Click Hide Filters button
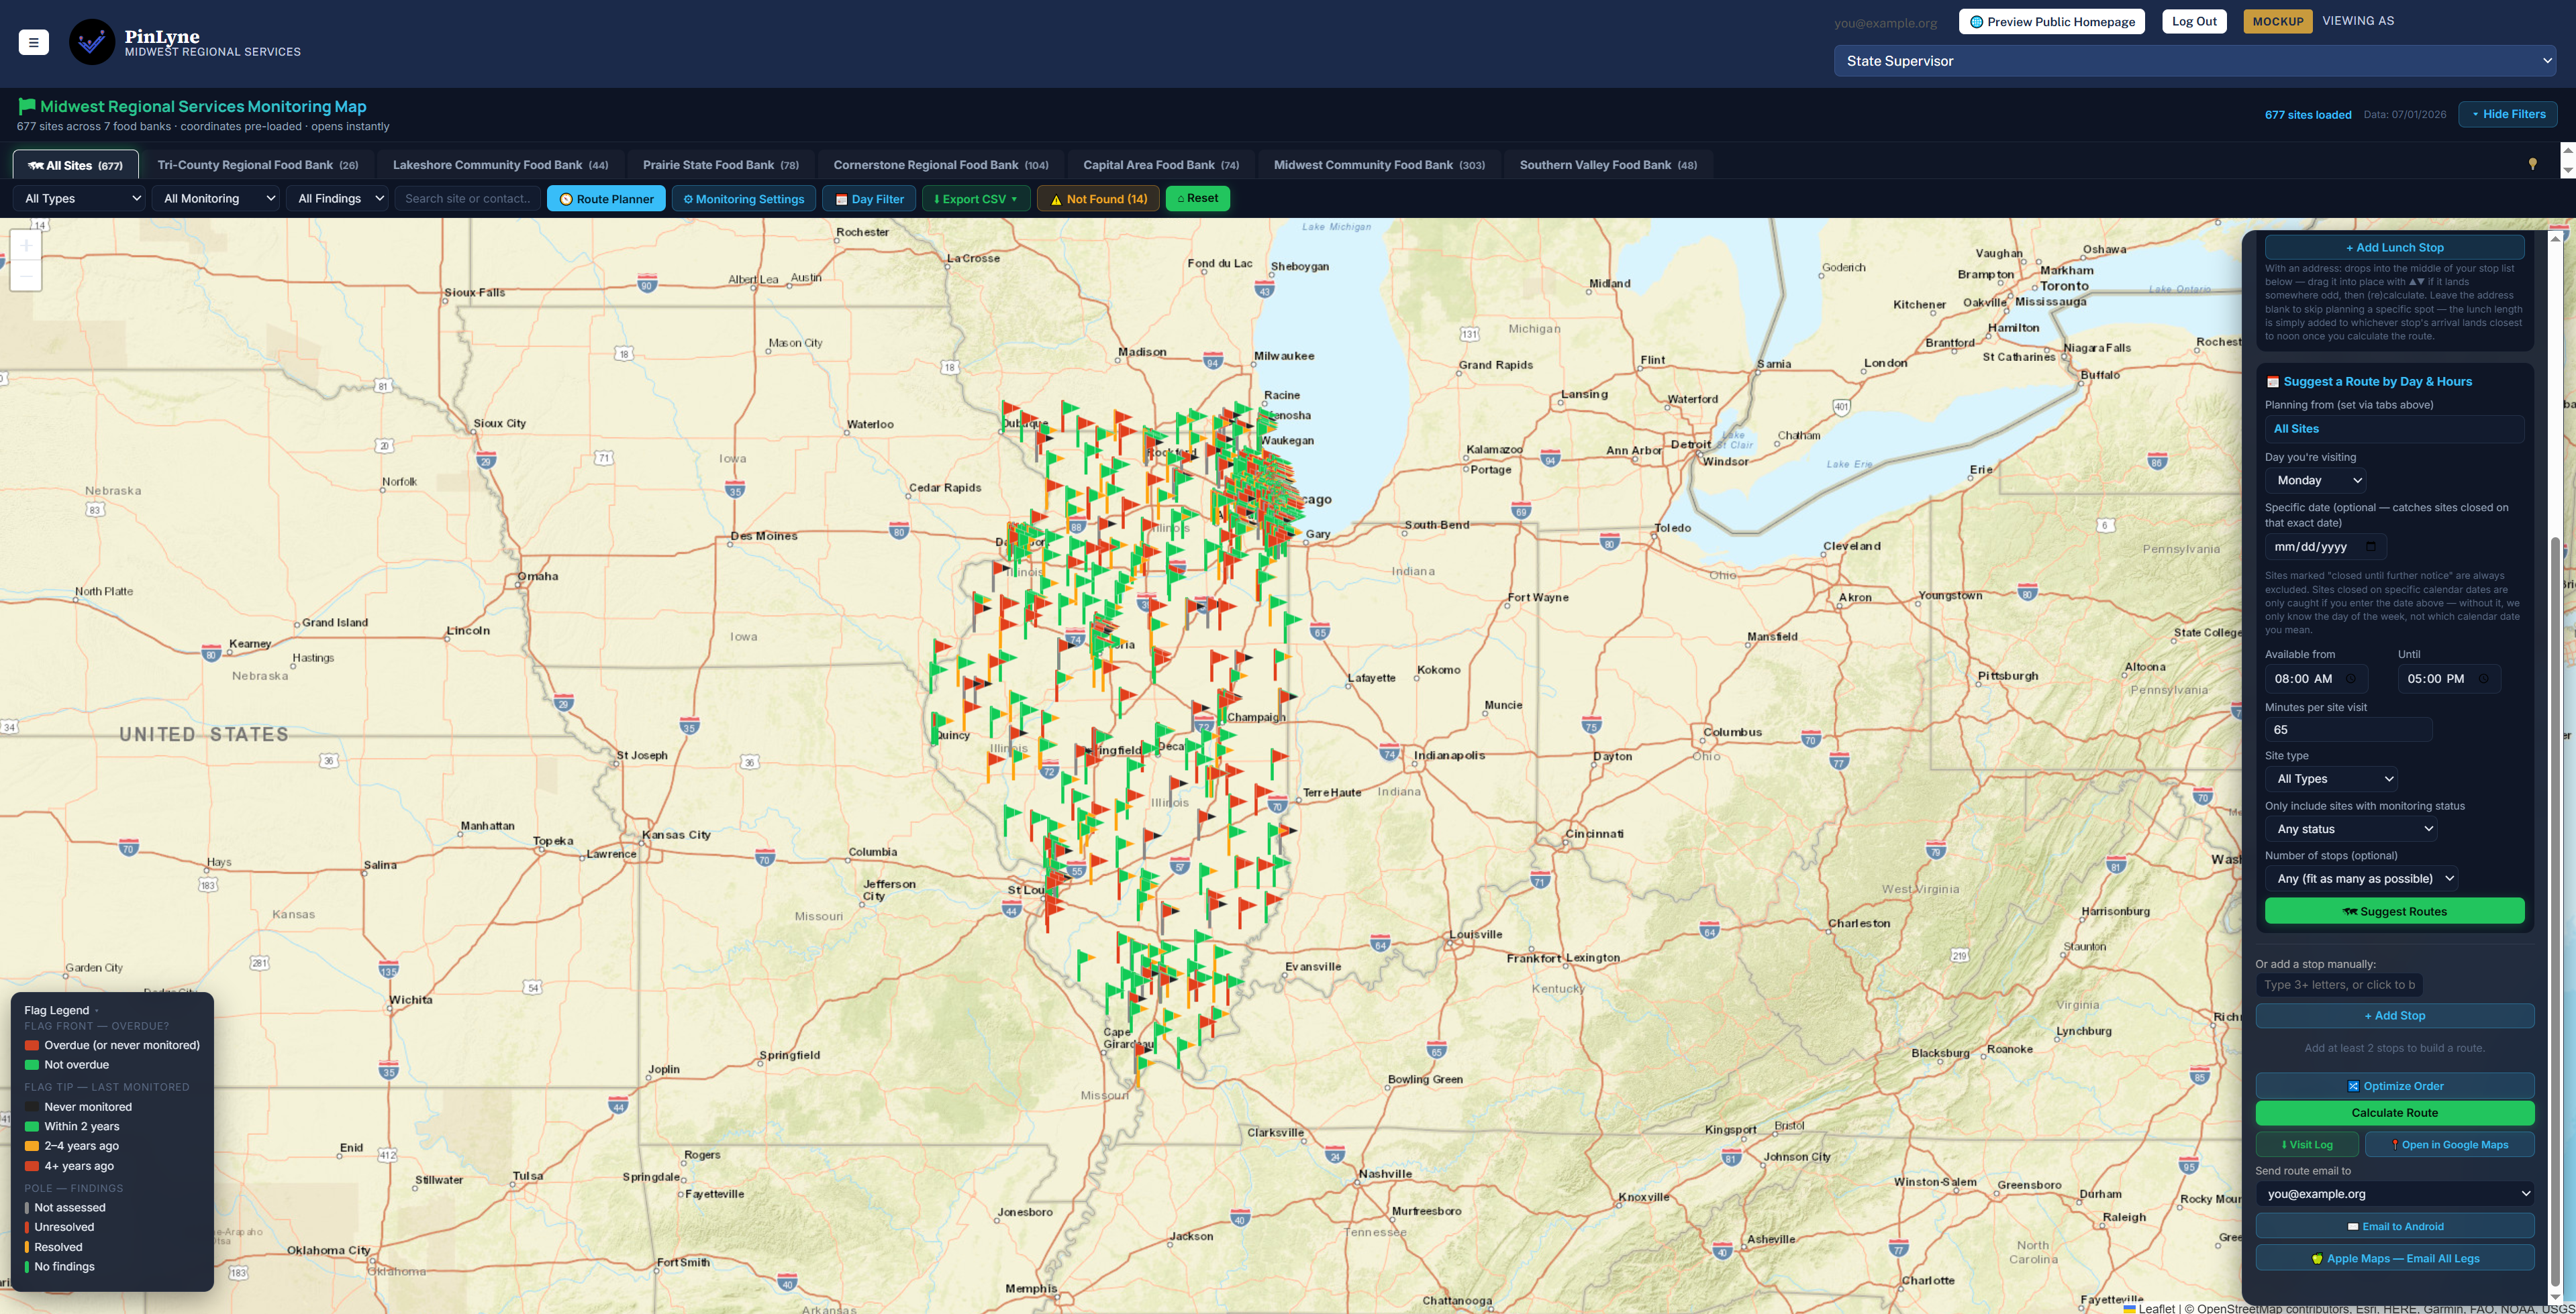Viewport: 2576px width, 1314px height. click(2507, 114)
